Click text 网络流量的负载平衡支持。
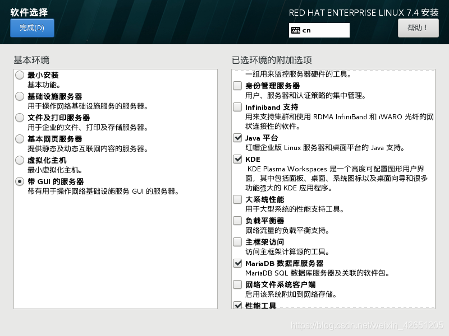The width and height of the screenshot is (449, 336). 287,231
